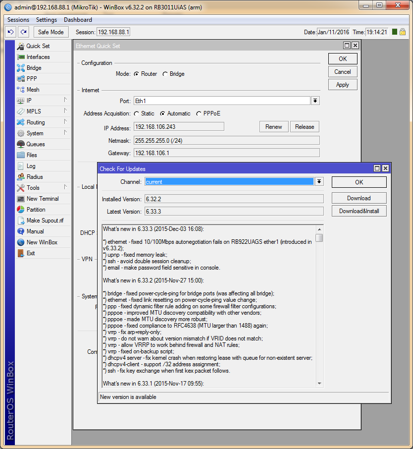
Task: Open the Queues tree icon
Action: pos(21,144)
